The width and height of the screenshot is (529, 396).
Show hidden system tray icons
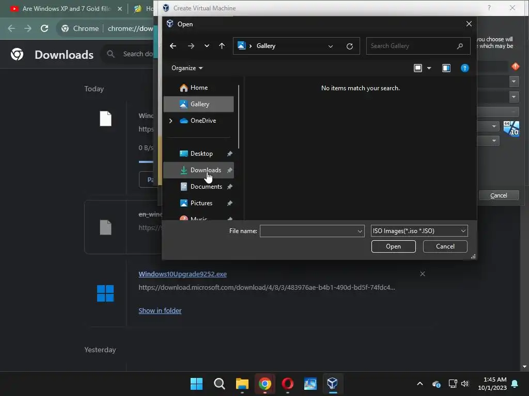click(x=419, y=384)
